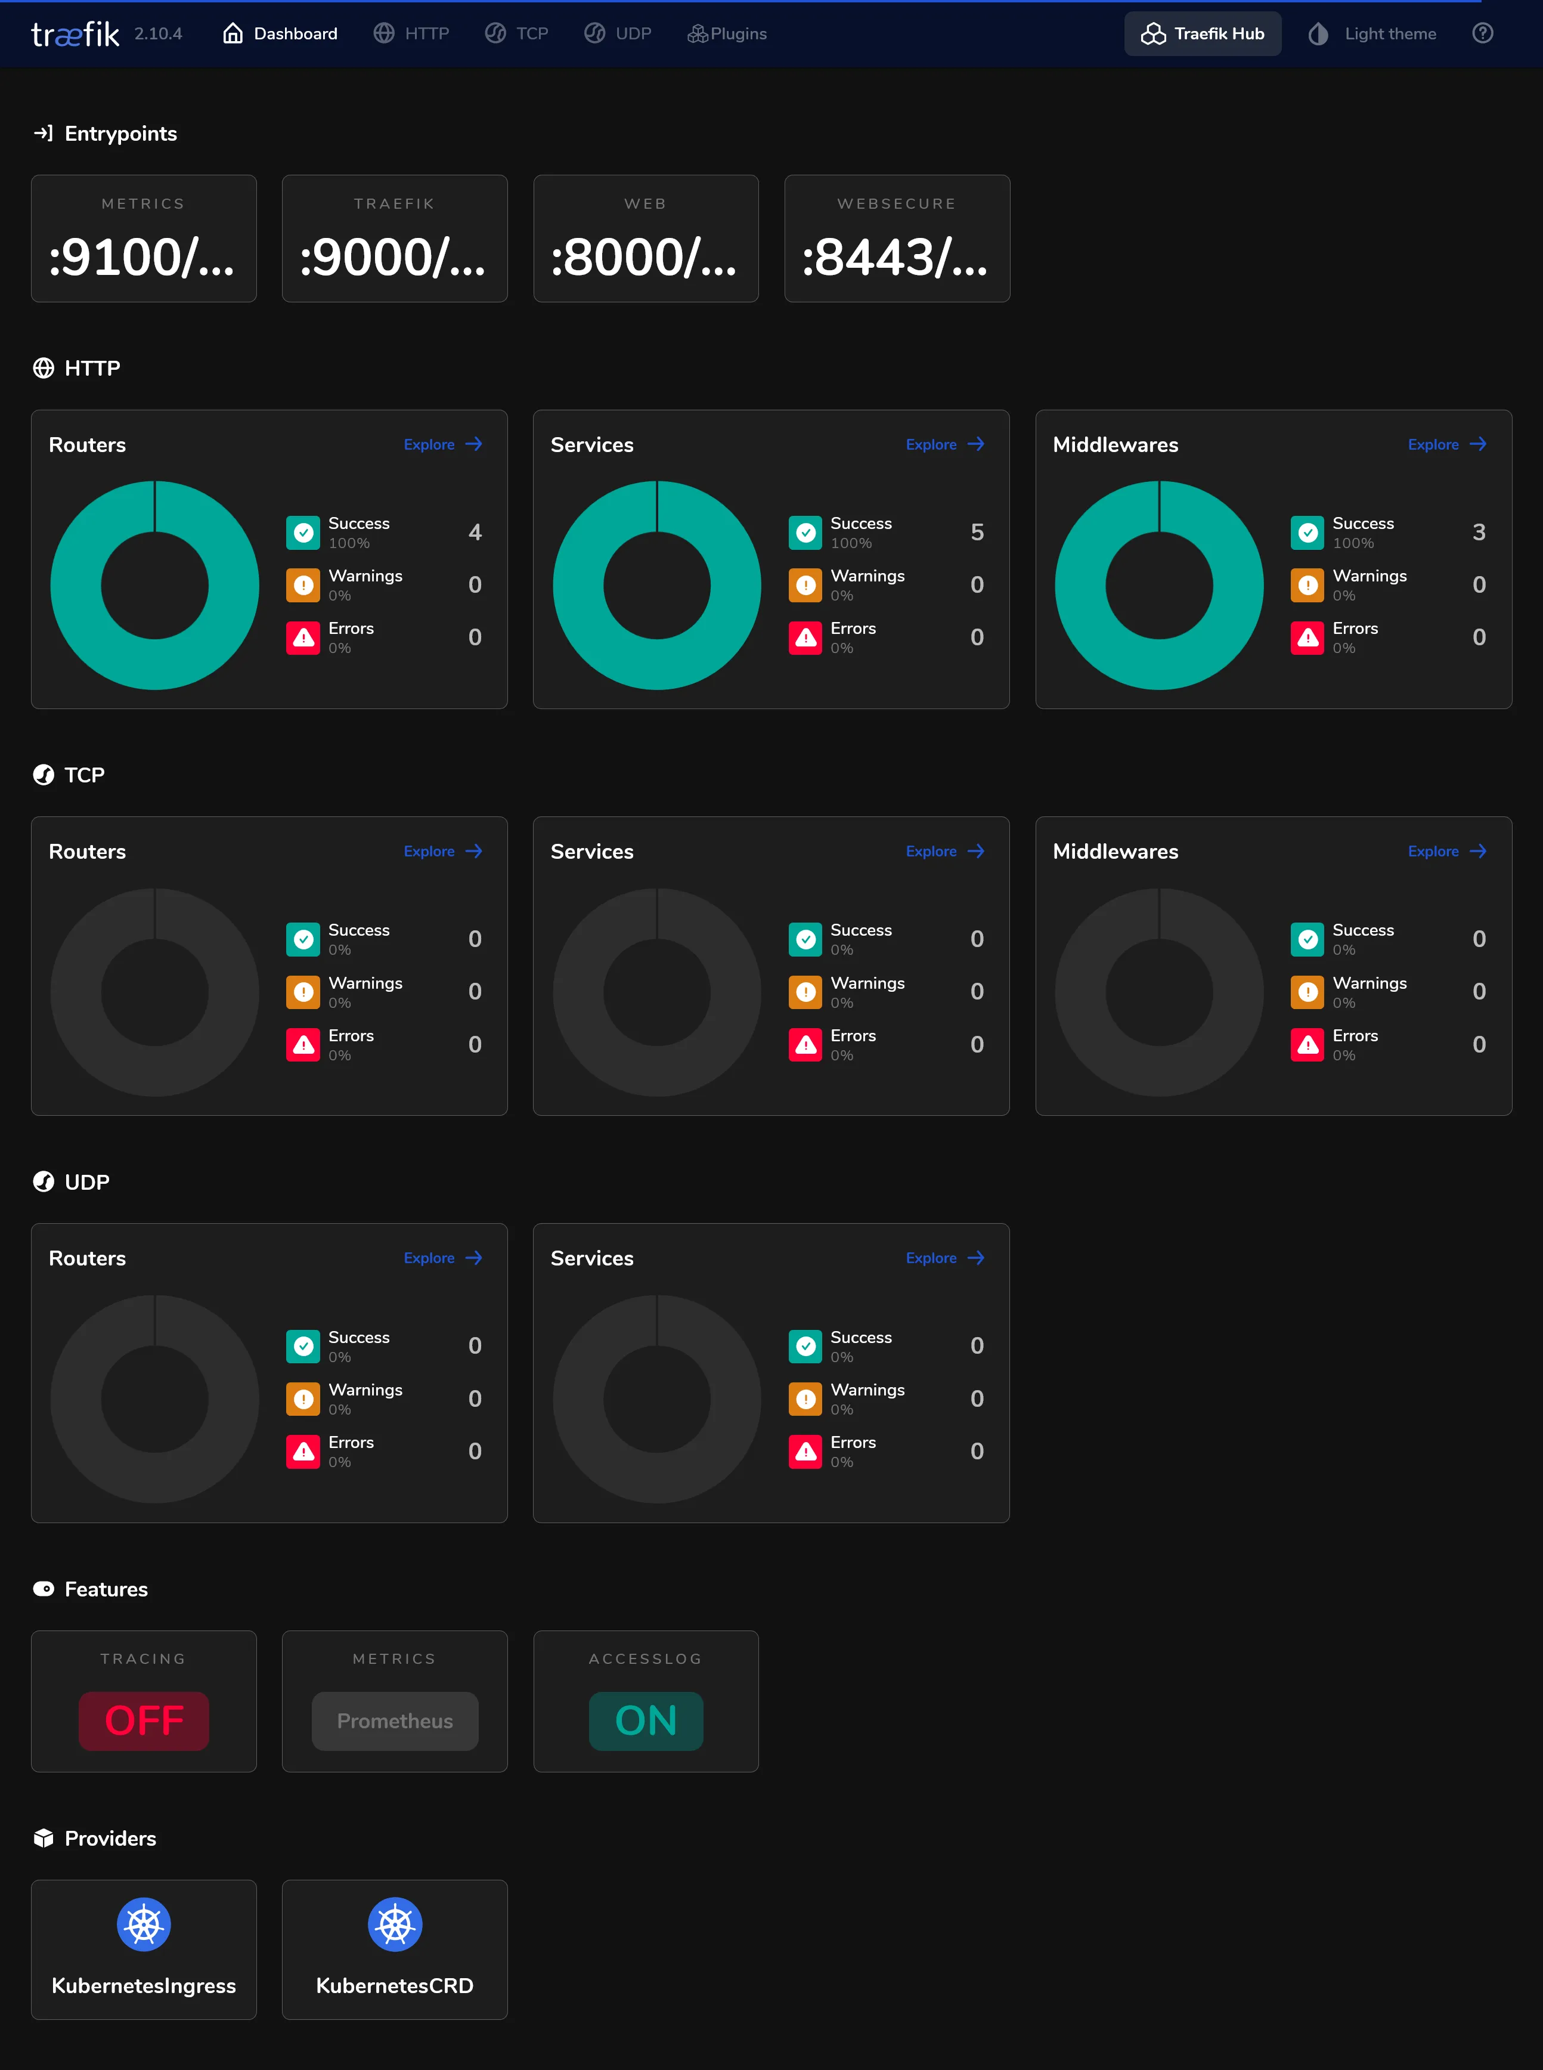Switch to the Dashboard tab
The height and width of the screenshot is (2070, 1543).
pyautogui.click(x=279, y=33)
